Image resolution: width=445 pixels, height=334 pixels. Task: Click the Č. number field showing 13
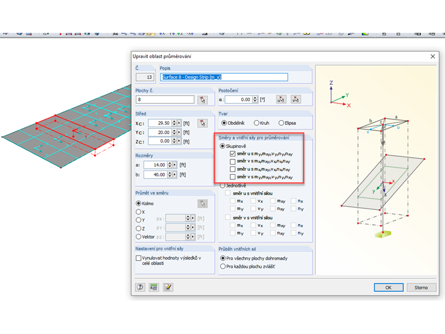point(145,77)
